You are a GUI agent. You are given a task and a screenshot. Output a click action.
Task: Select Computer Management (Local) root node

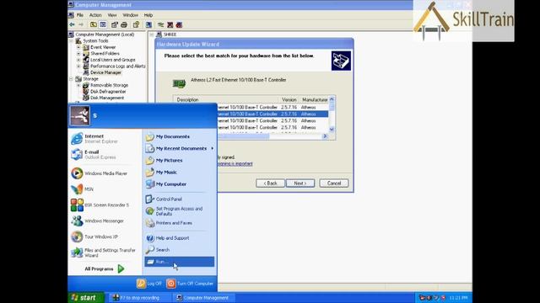105,35
